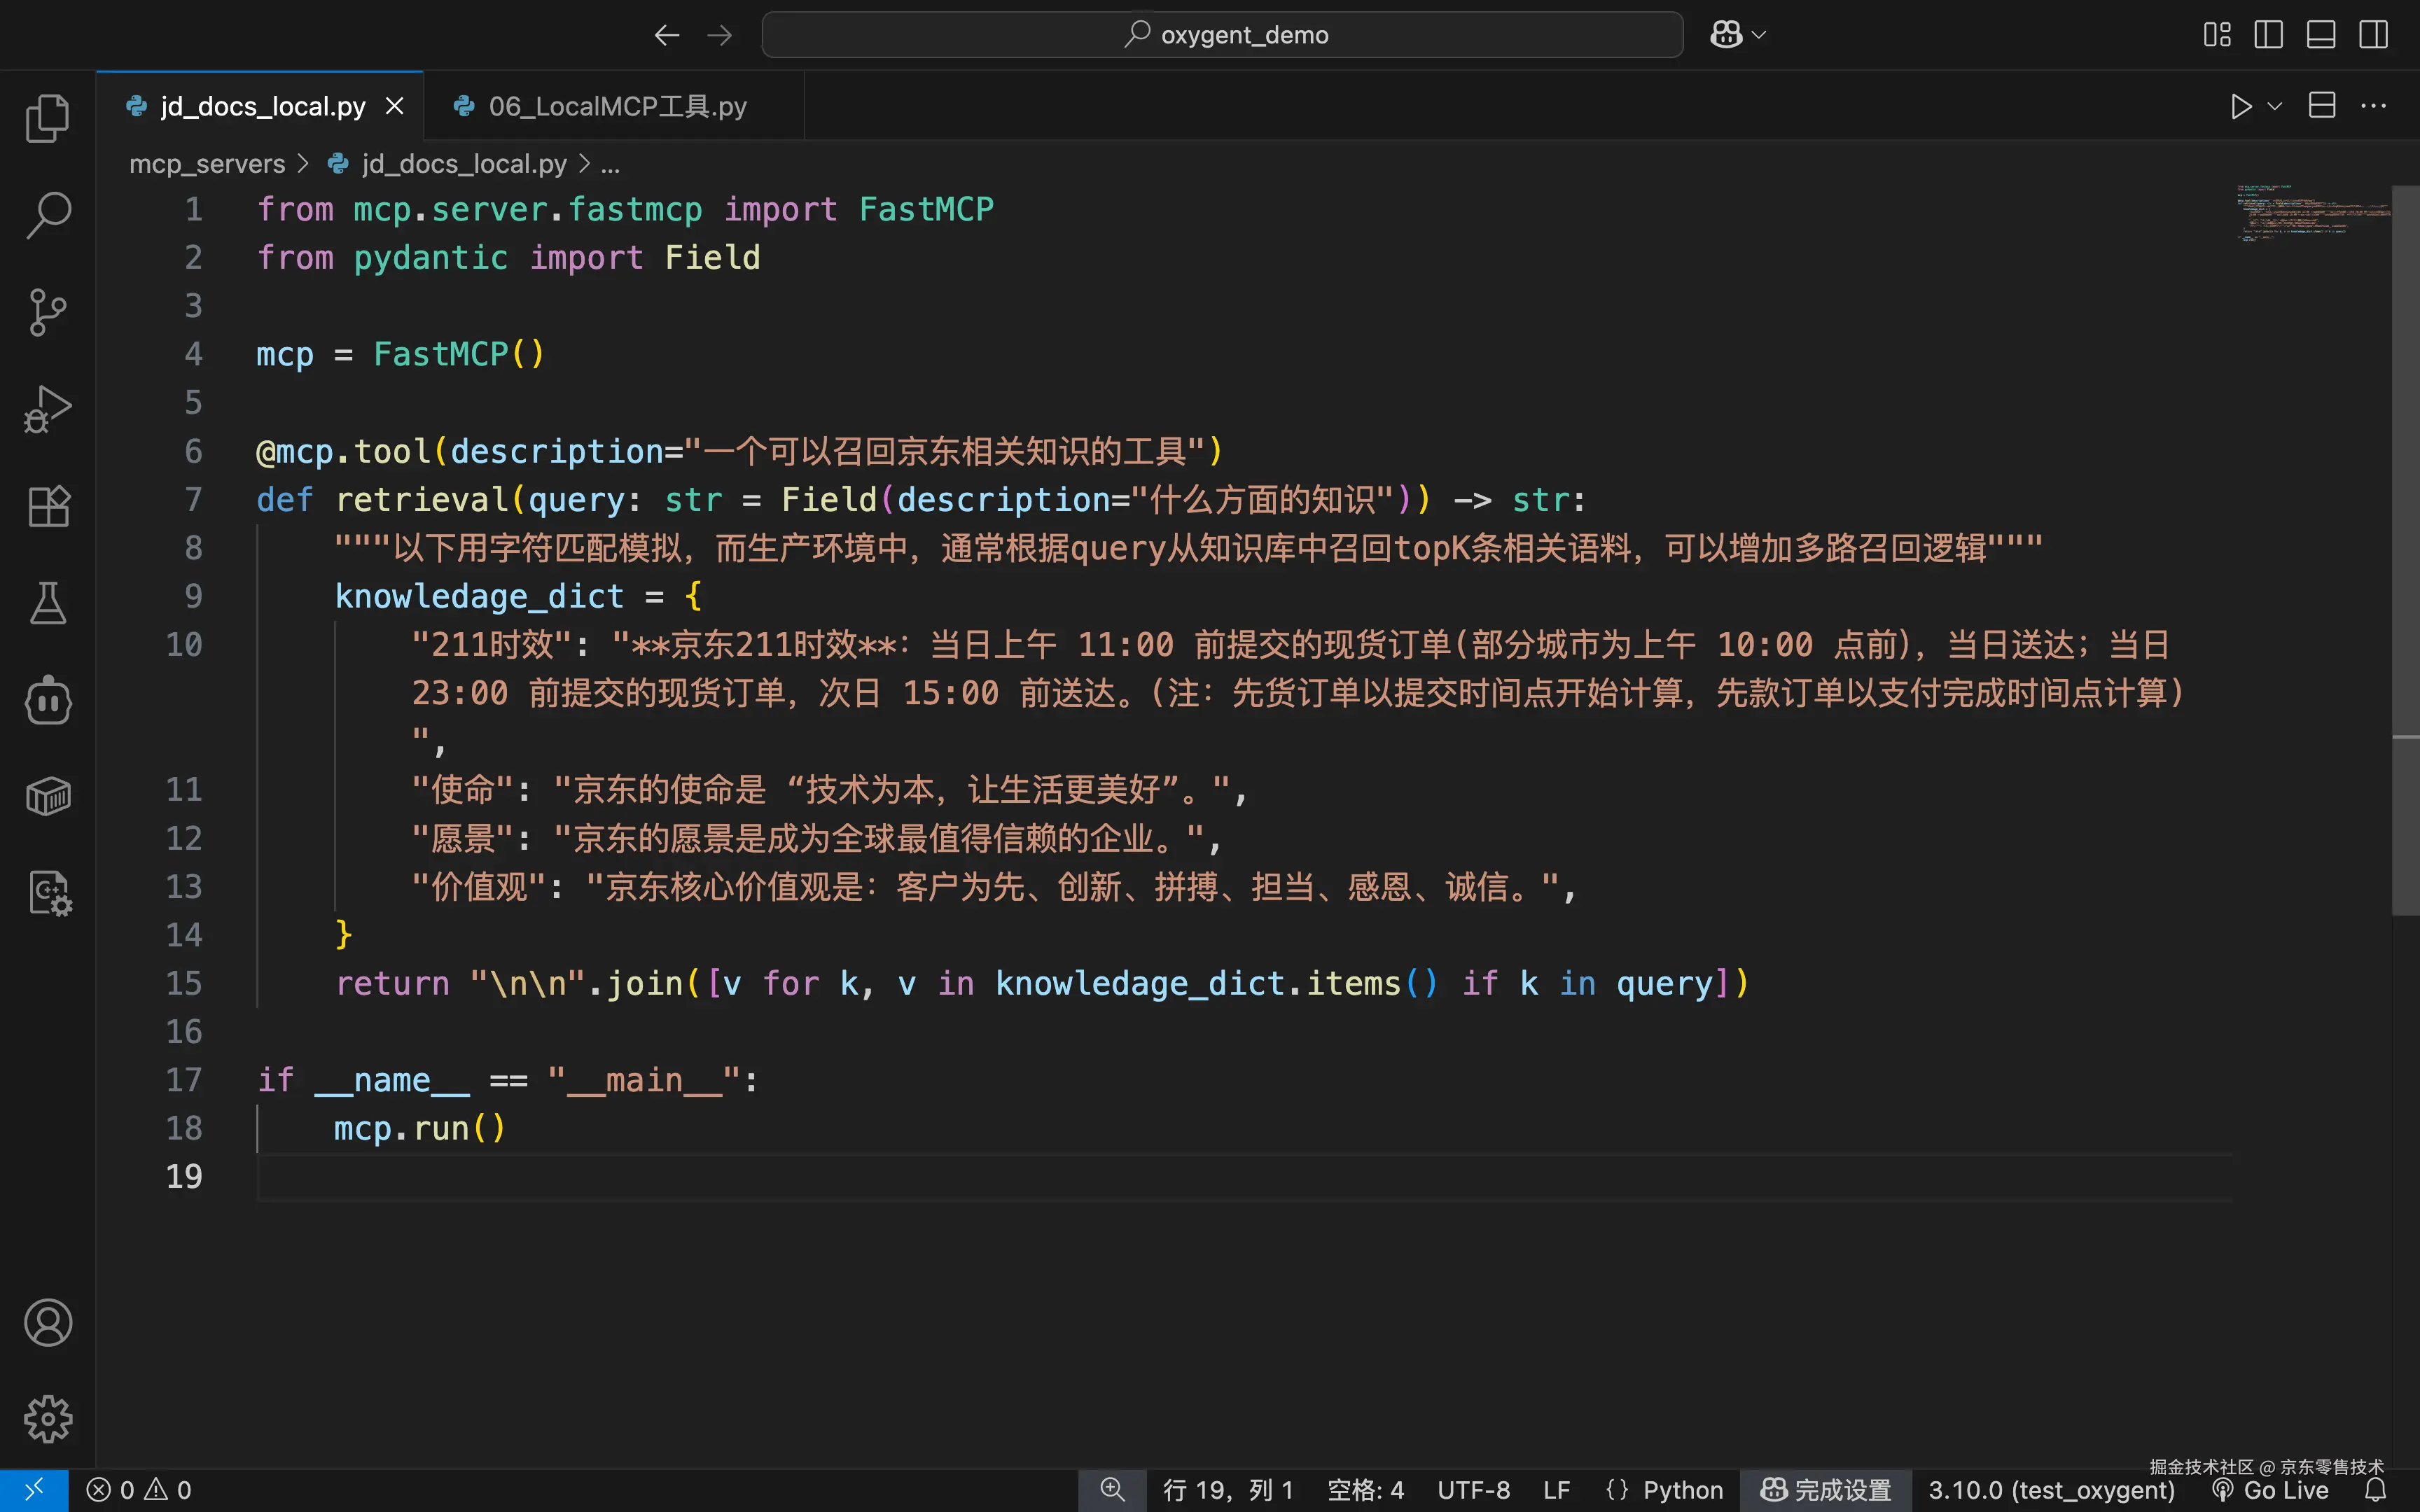
Task: Open the Run and Debug view
Action: pyautogui.click(x=47, y=409)
